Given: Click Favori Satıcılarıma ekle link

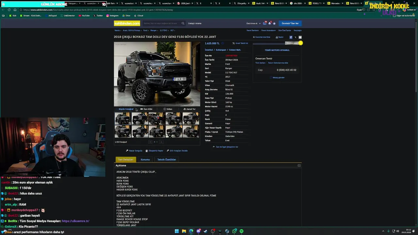Looking at the screenshot, I should pyautogui.click(x=278, y=63).
